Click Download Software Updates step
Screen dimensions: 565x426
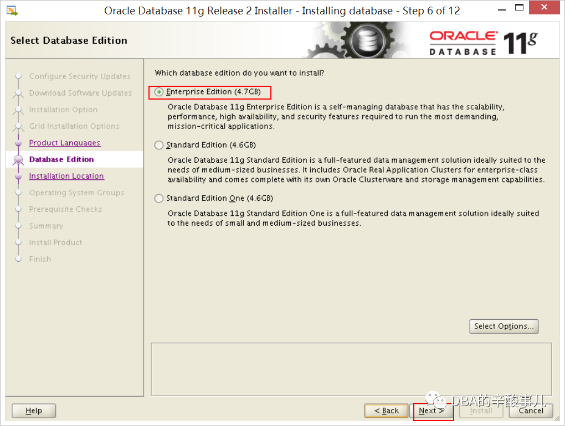80,93
